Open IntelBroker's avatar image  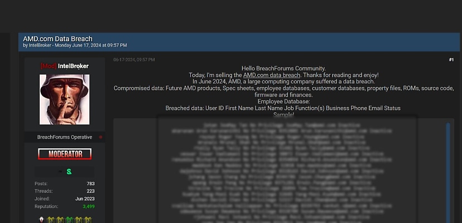65,99
